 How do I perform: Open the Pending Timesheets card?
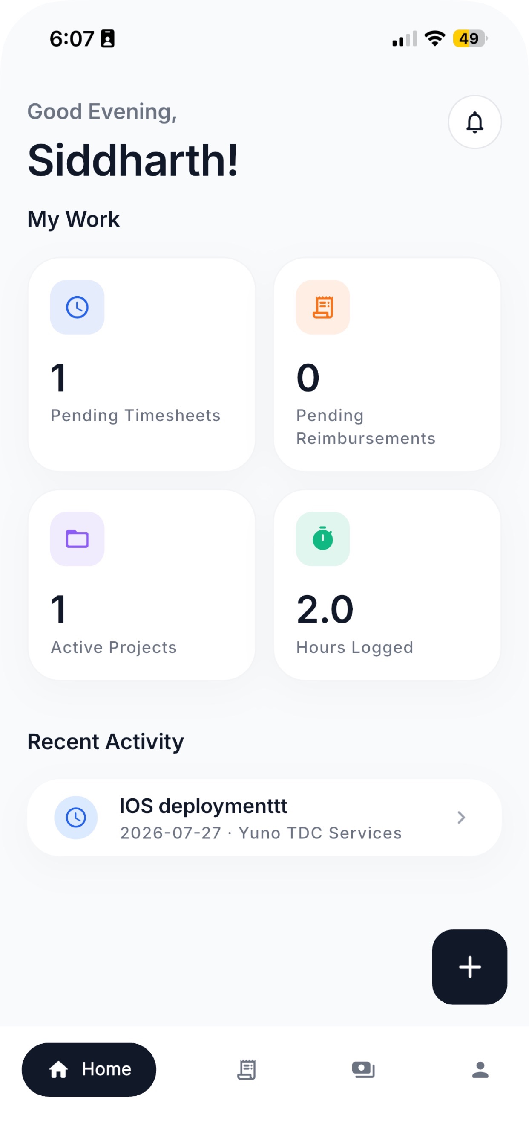(x=142, y=365)
